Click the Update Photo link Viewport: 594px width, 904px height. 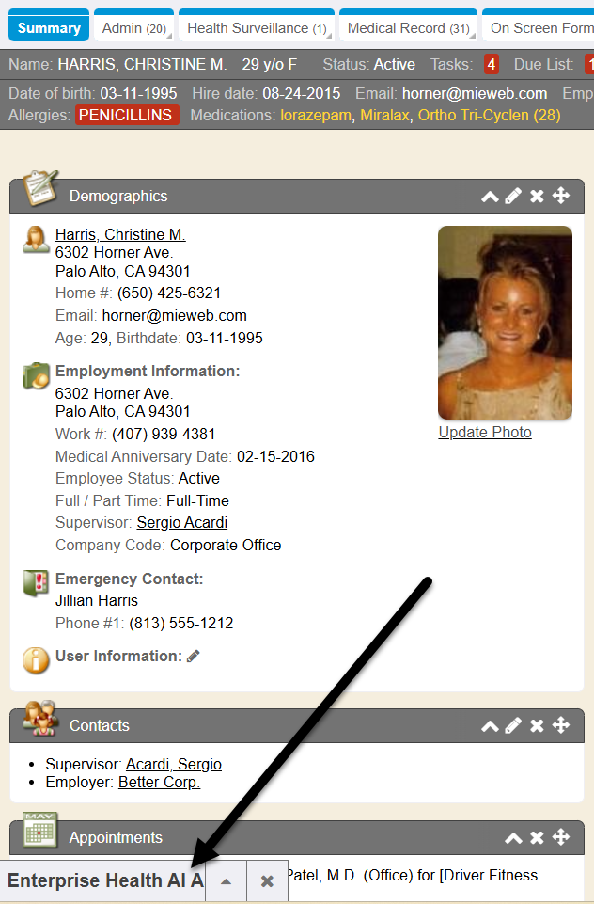point(485,433)
